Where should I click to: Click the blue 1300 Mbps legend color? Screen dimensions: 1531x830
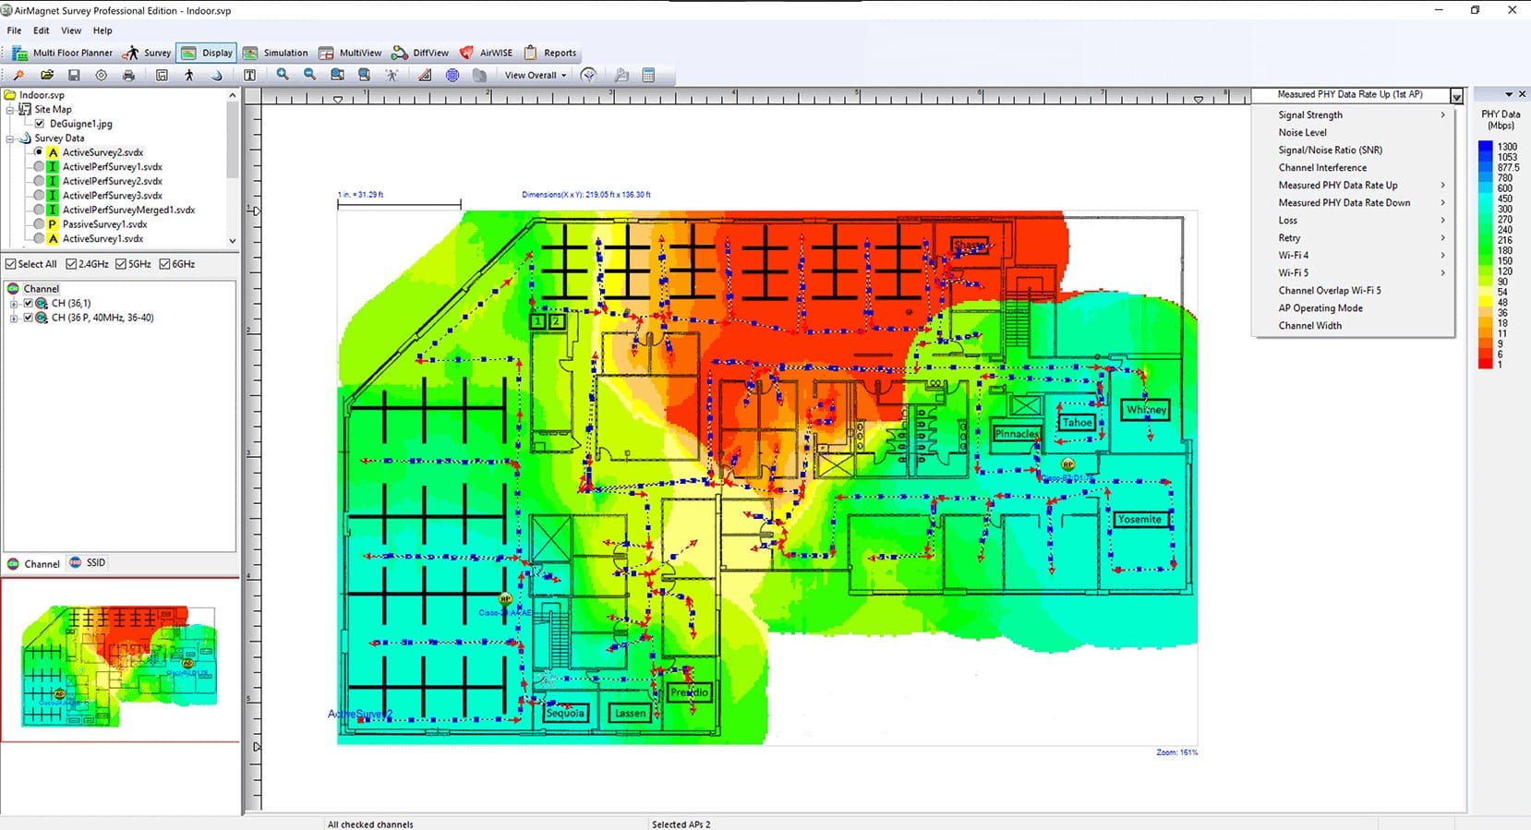pyautogui.click(x=1485, y=147)
